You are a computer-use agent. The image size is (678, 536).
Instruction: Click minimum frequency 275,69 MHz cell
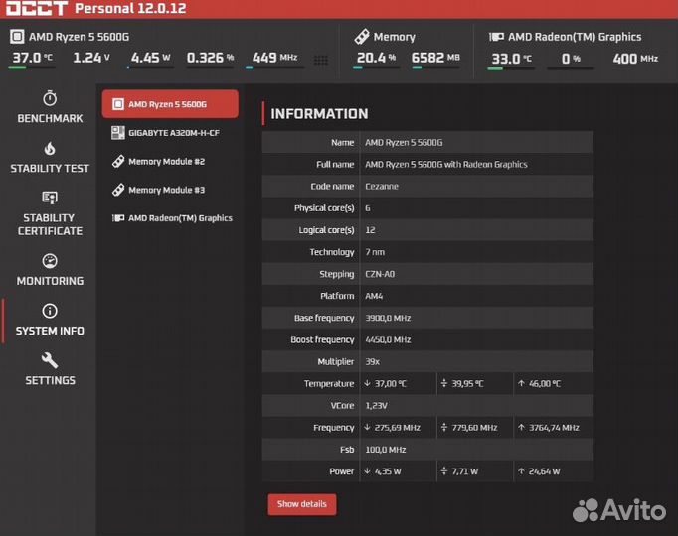398,428
